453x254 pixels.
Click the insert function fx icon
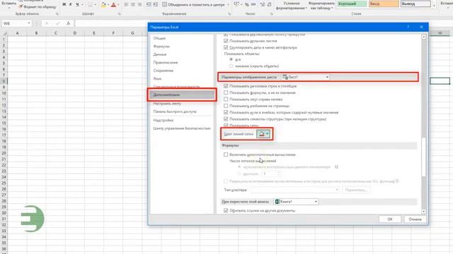[68, 23]
